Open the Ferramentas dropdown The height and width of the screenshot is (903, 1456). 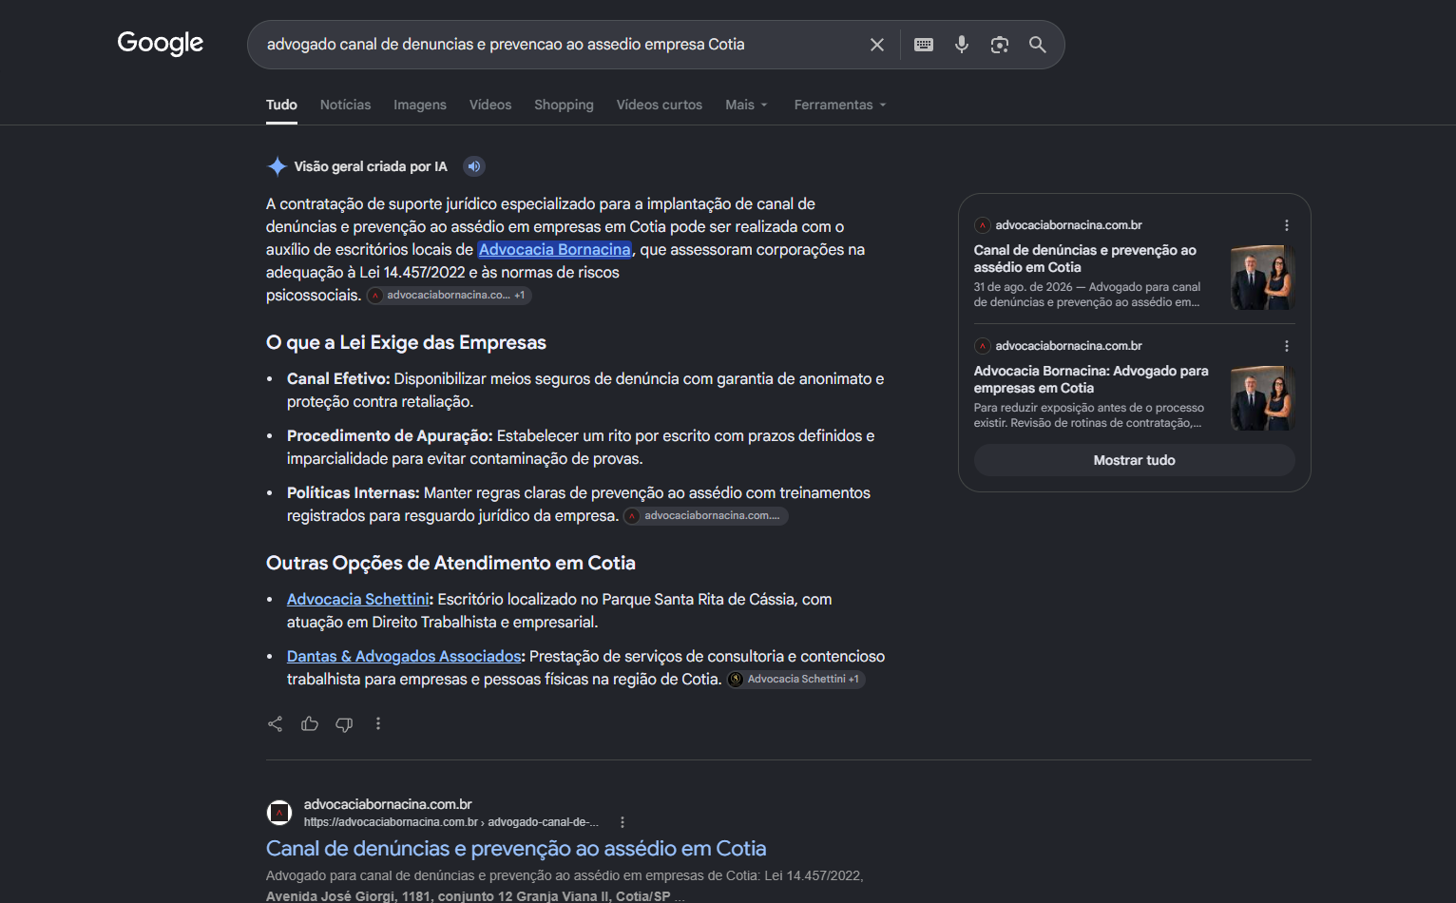click(x=840, y=105)
